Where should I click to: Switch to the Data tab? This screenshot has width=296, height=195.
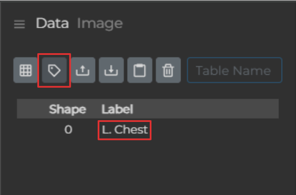52,23
